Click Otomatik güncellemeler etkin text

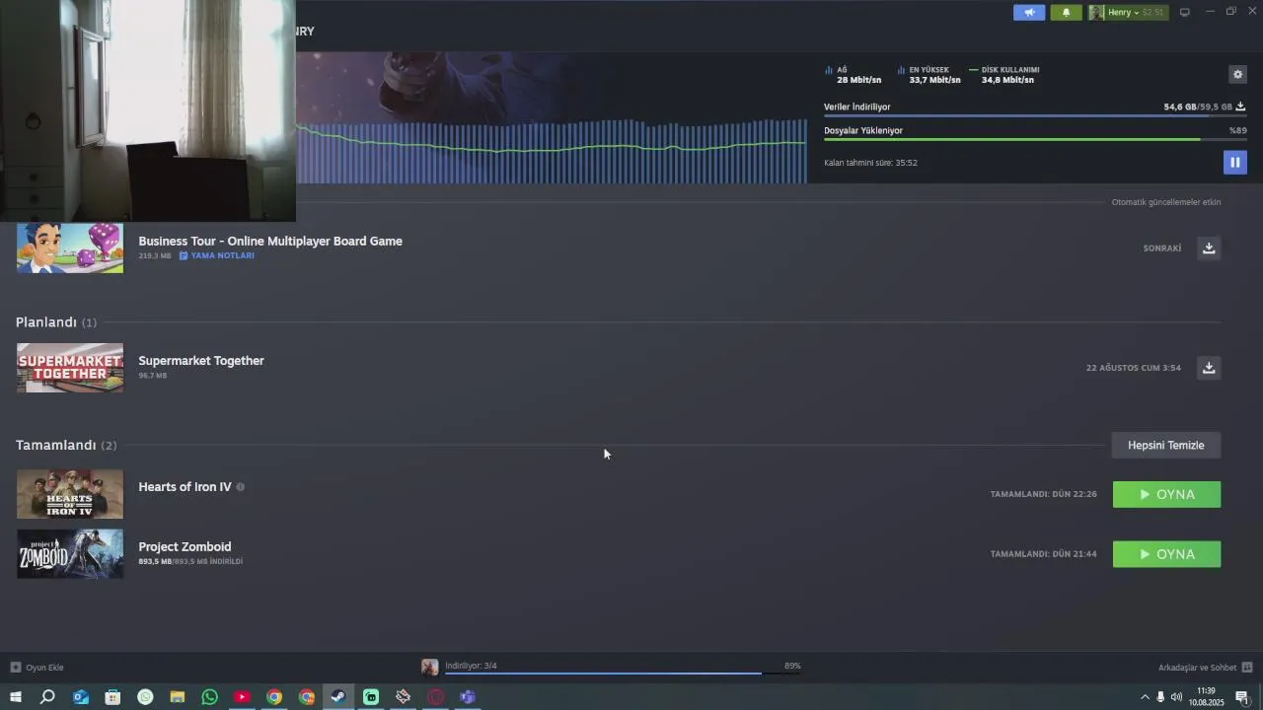[x=1166, y=202]
